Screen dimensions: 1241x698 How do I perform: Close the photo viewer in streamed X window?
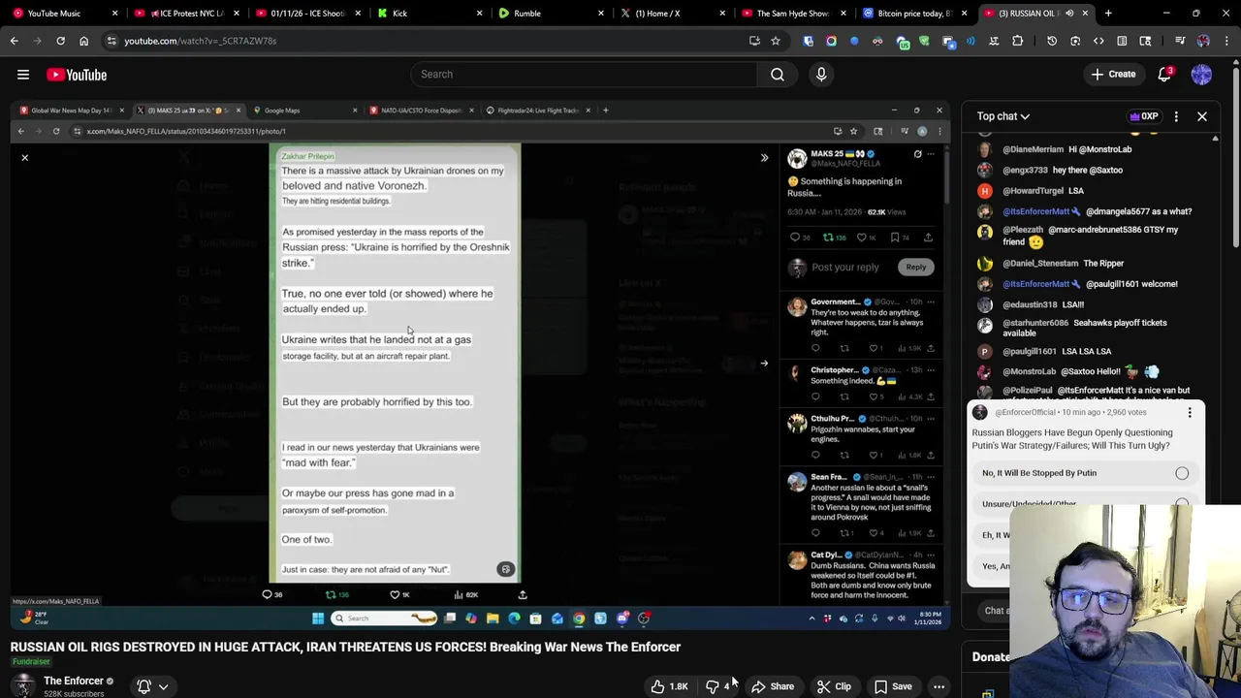click(25, 157)
